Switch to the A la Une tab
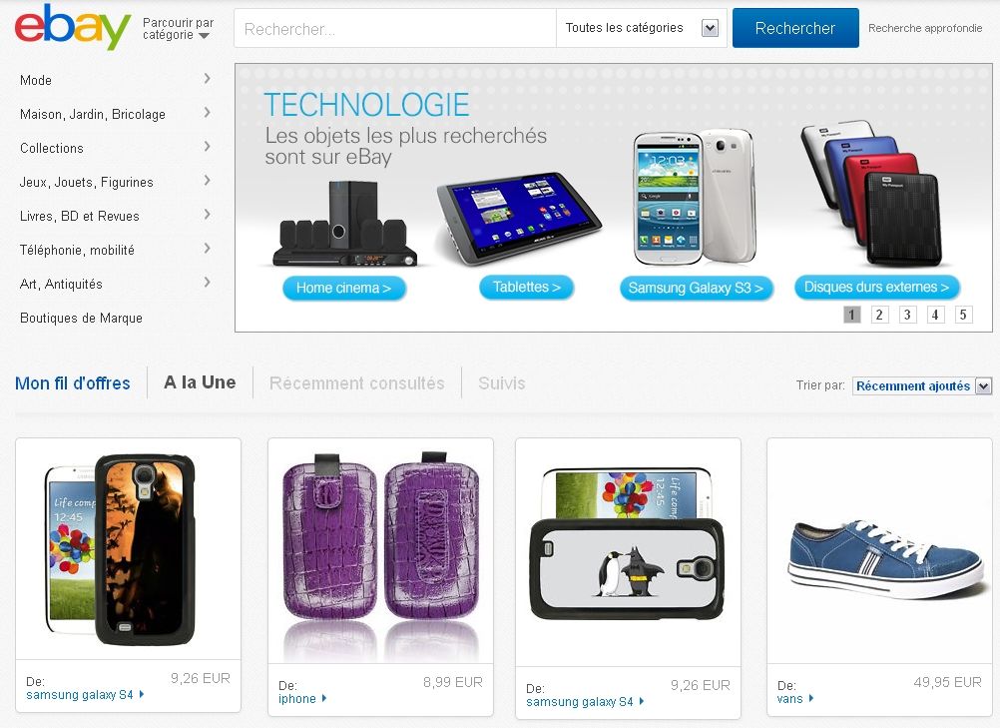The width and height of the screenshot is (1000, 728). 200,382
